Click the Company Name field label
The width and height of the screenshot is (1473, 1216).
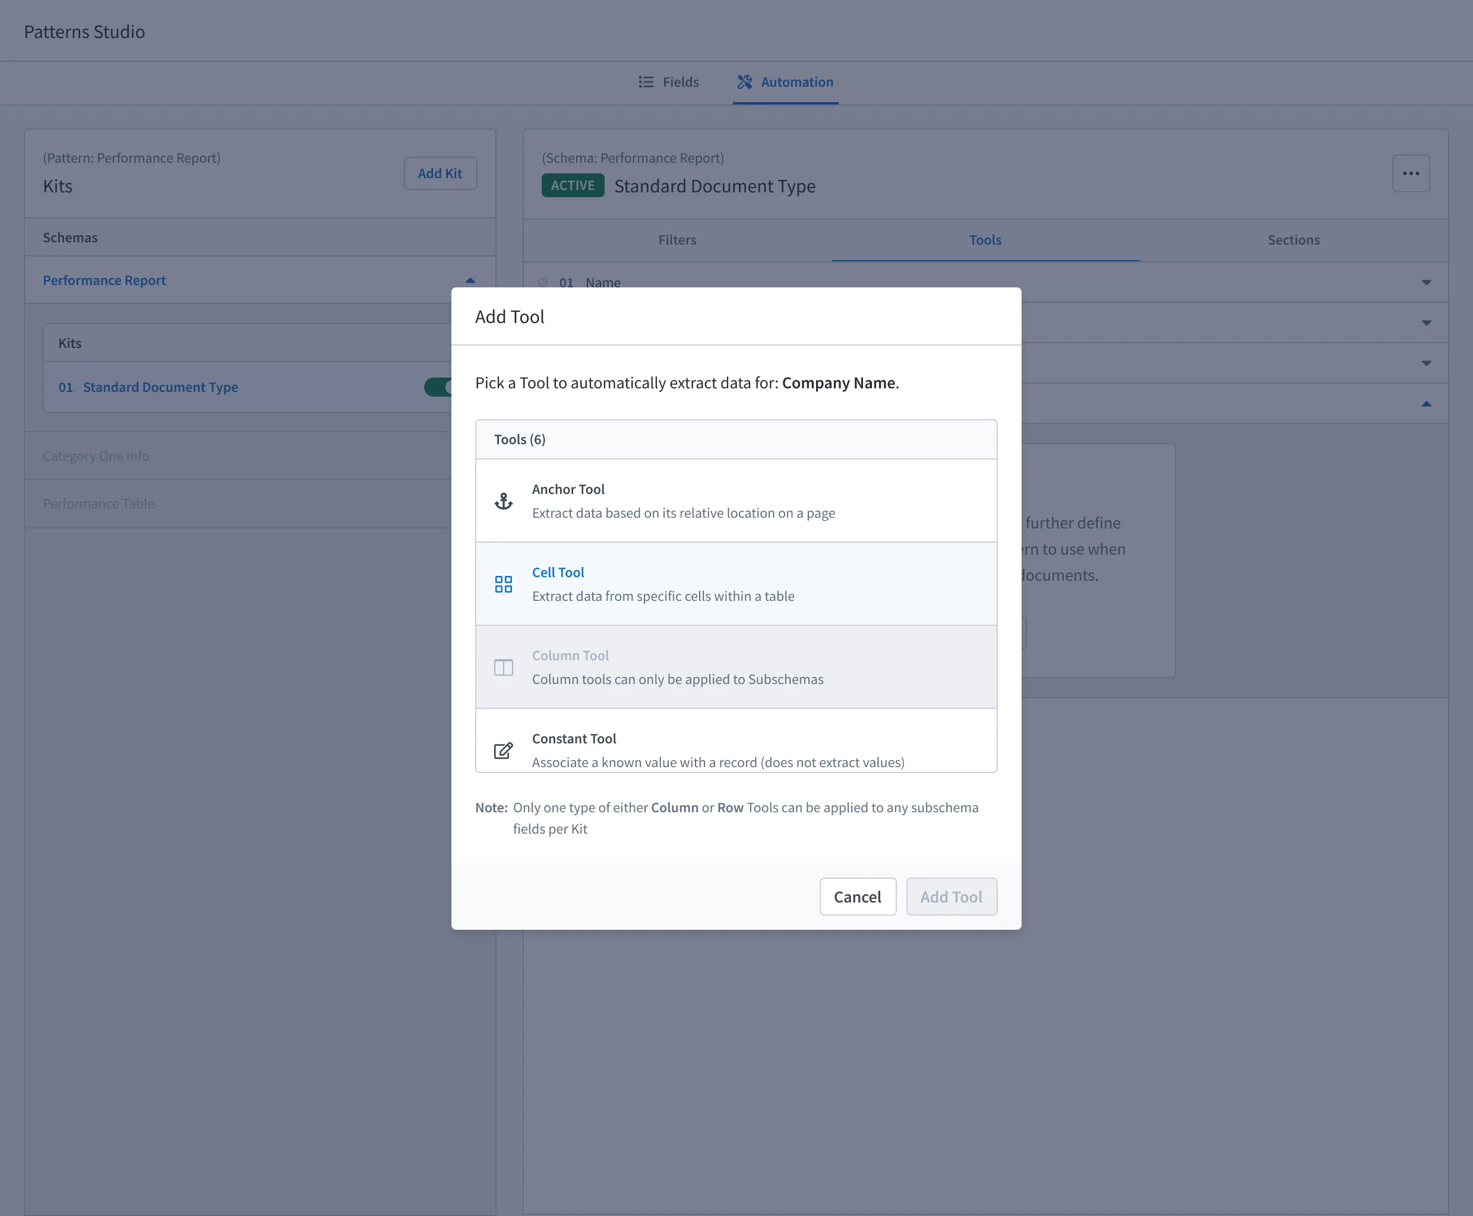pyautogui.click(x=838, y=382)
